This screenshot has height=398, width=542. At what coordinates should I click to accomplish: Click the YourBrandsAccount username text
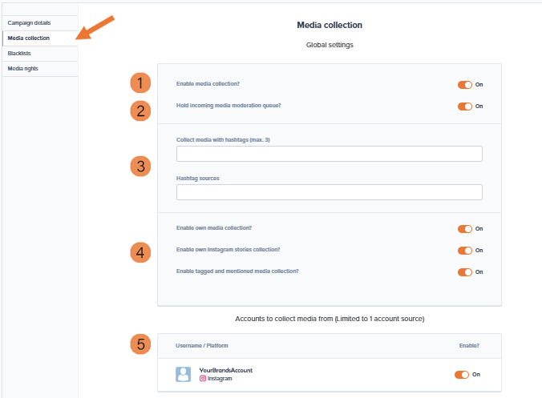[226, 370]
